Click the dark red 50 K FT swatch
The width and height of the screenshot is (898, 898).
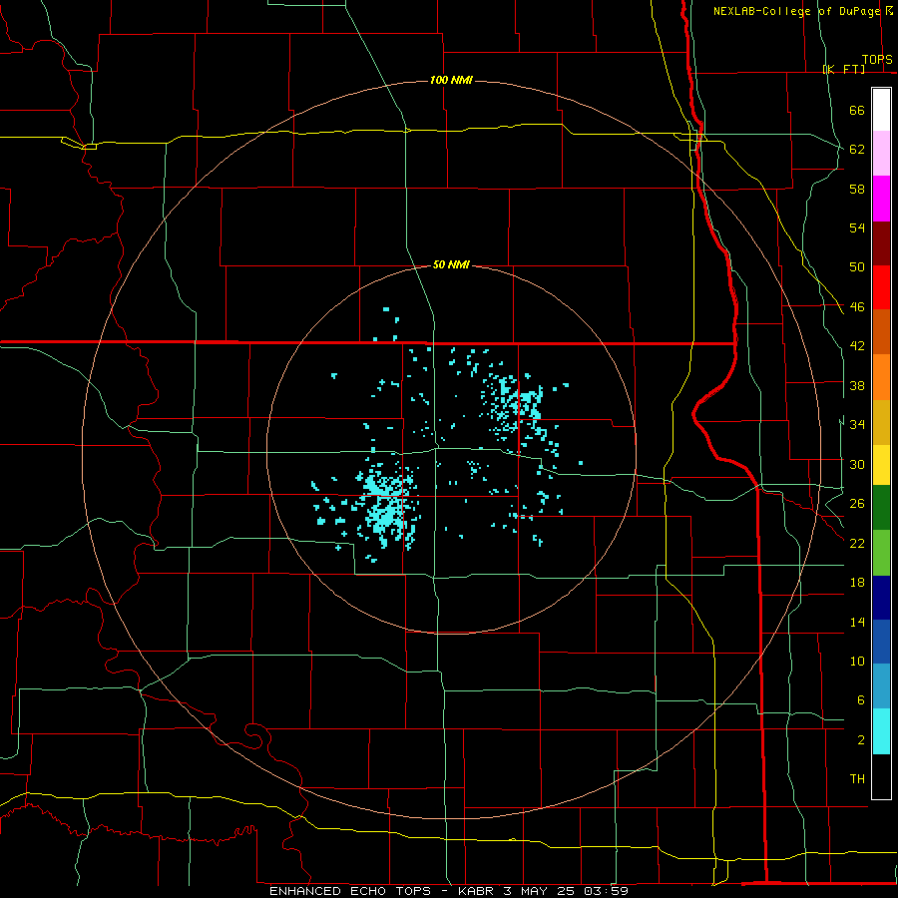click(x=881, y=244)
